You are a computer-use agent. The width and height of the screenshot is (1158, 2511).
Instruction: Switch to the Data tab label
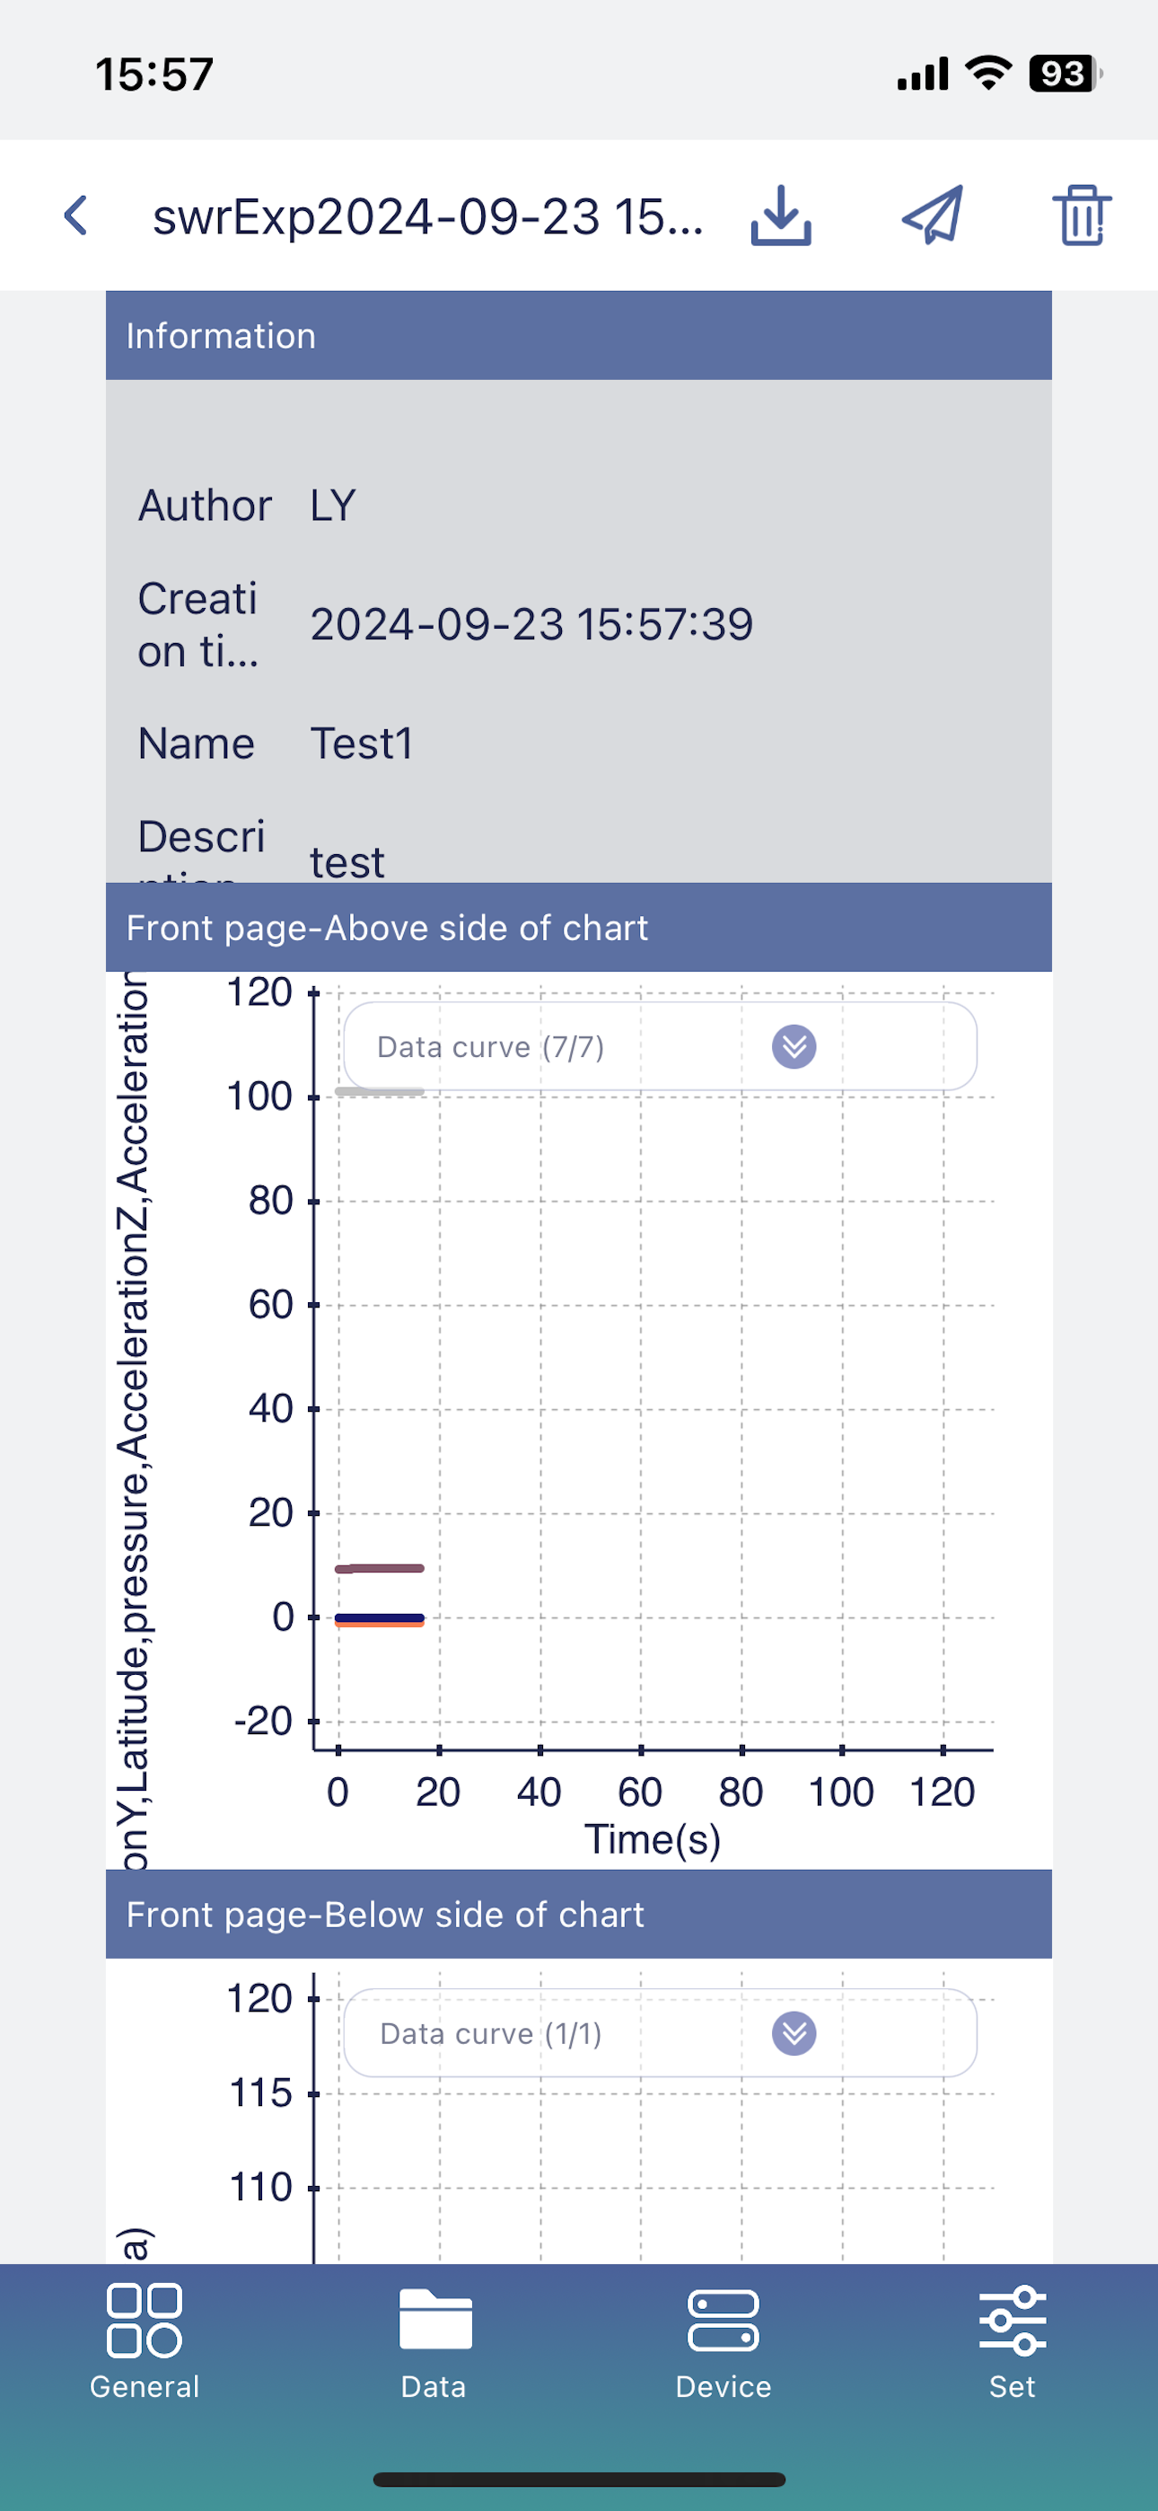pyautogui.click(x=434, y=2386)
